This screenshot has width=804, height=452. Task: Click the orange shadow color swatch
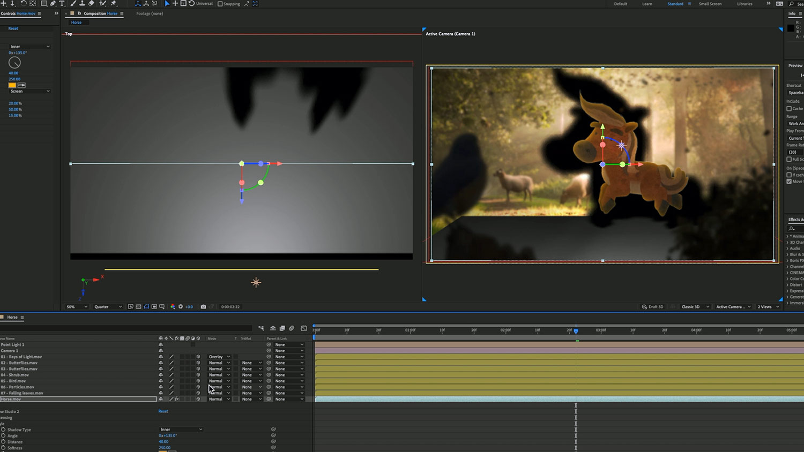point(12,85)
